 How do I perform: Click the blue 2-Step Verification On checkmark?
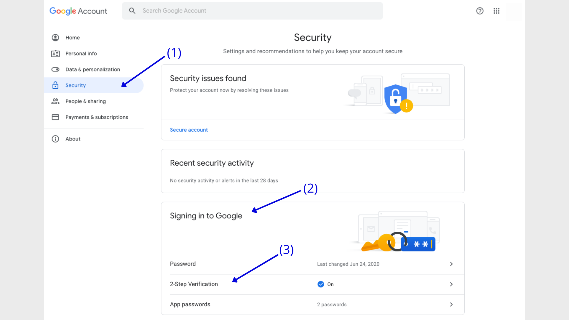coord(321,284)
